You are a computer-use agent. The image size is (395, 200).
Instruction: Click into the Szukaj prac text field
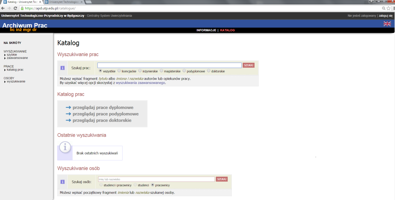(x=169, y=65)
